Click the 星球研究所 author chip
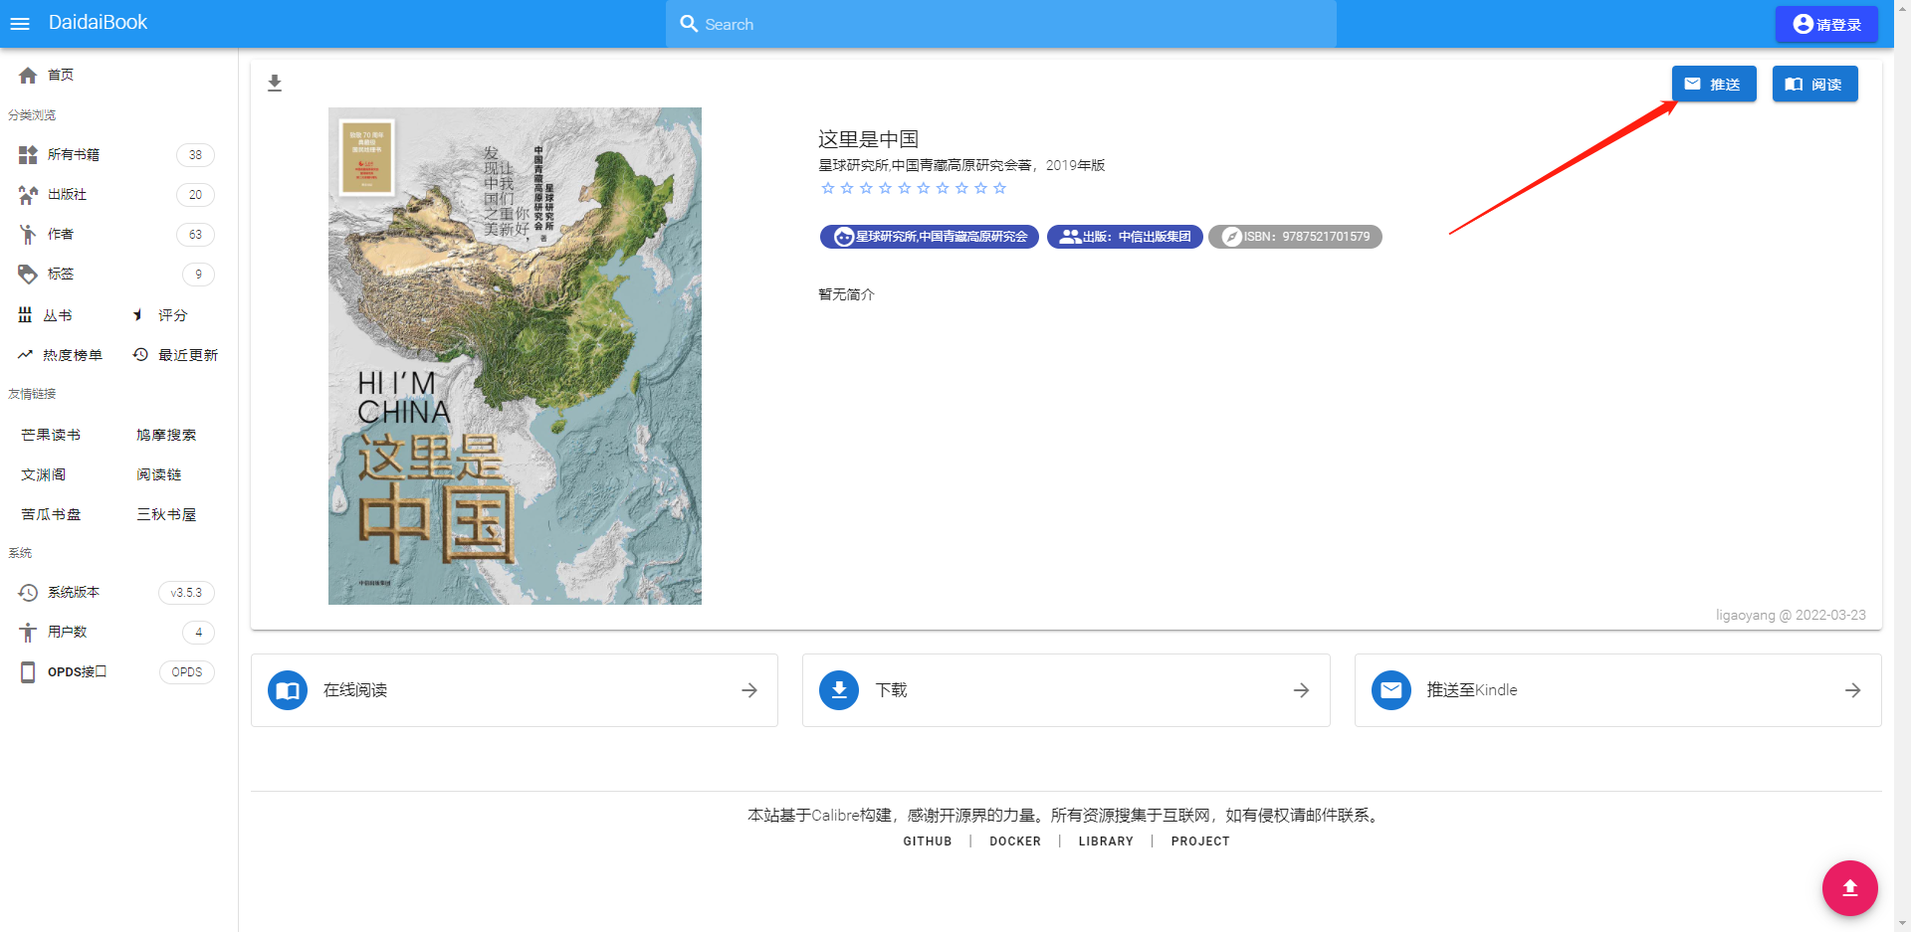Image resolution: width=1911 pixels, height=932 pixels. pyautogui.click(x=930, y=237)
